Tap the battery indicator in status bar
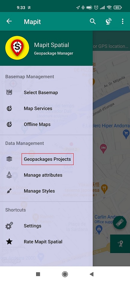 [x=118, y=8]
